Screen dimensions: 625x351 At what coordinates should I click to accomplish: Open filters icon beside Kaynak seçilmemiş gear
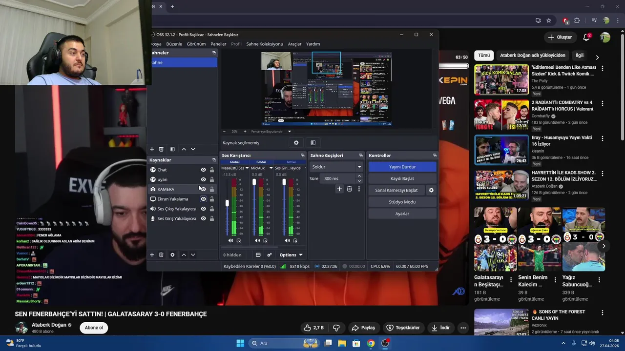click(313, 143)
